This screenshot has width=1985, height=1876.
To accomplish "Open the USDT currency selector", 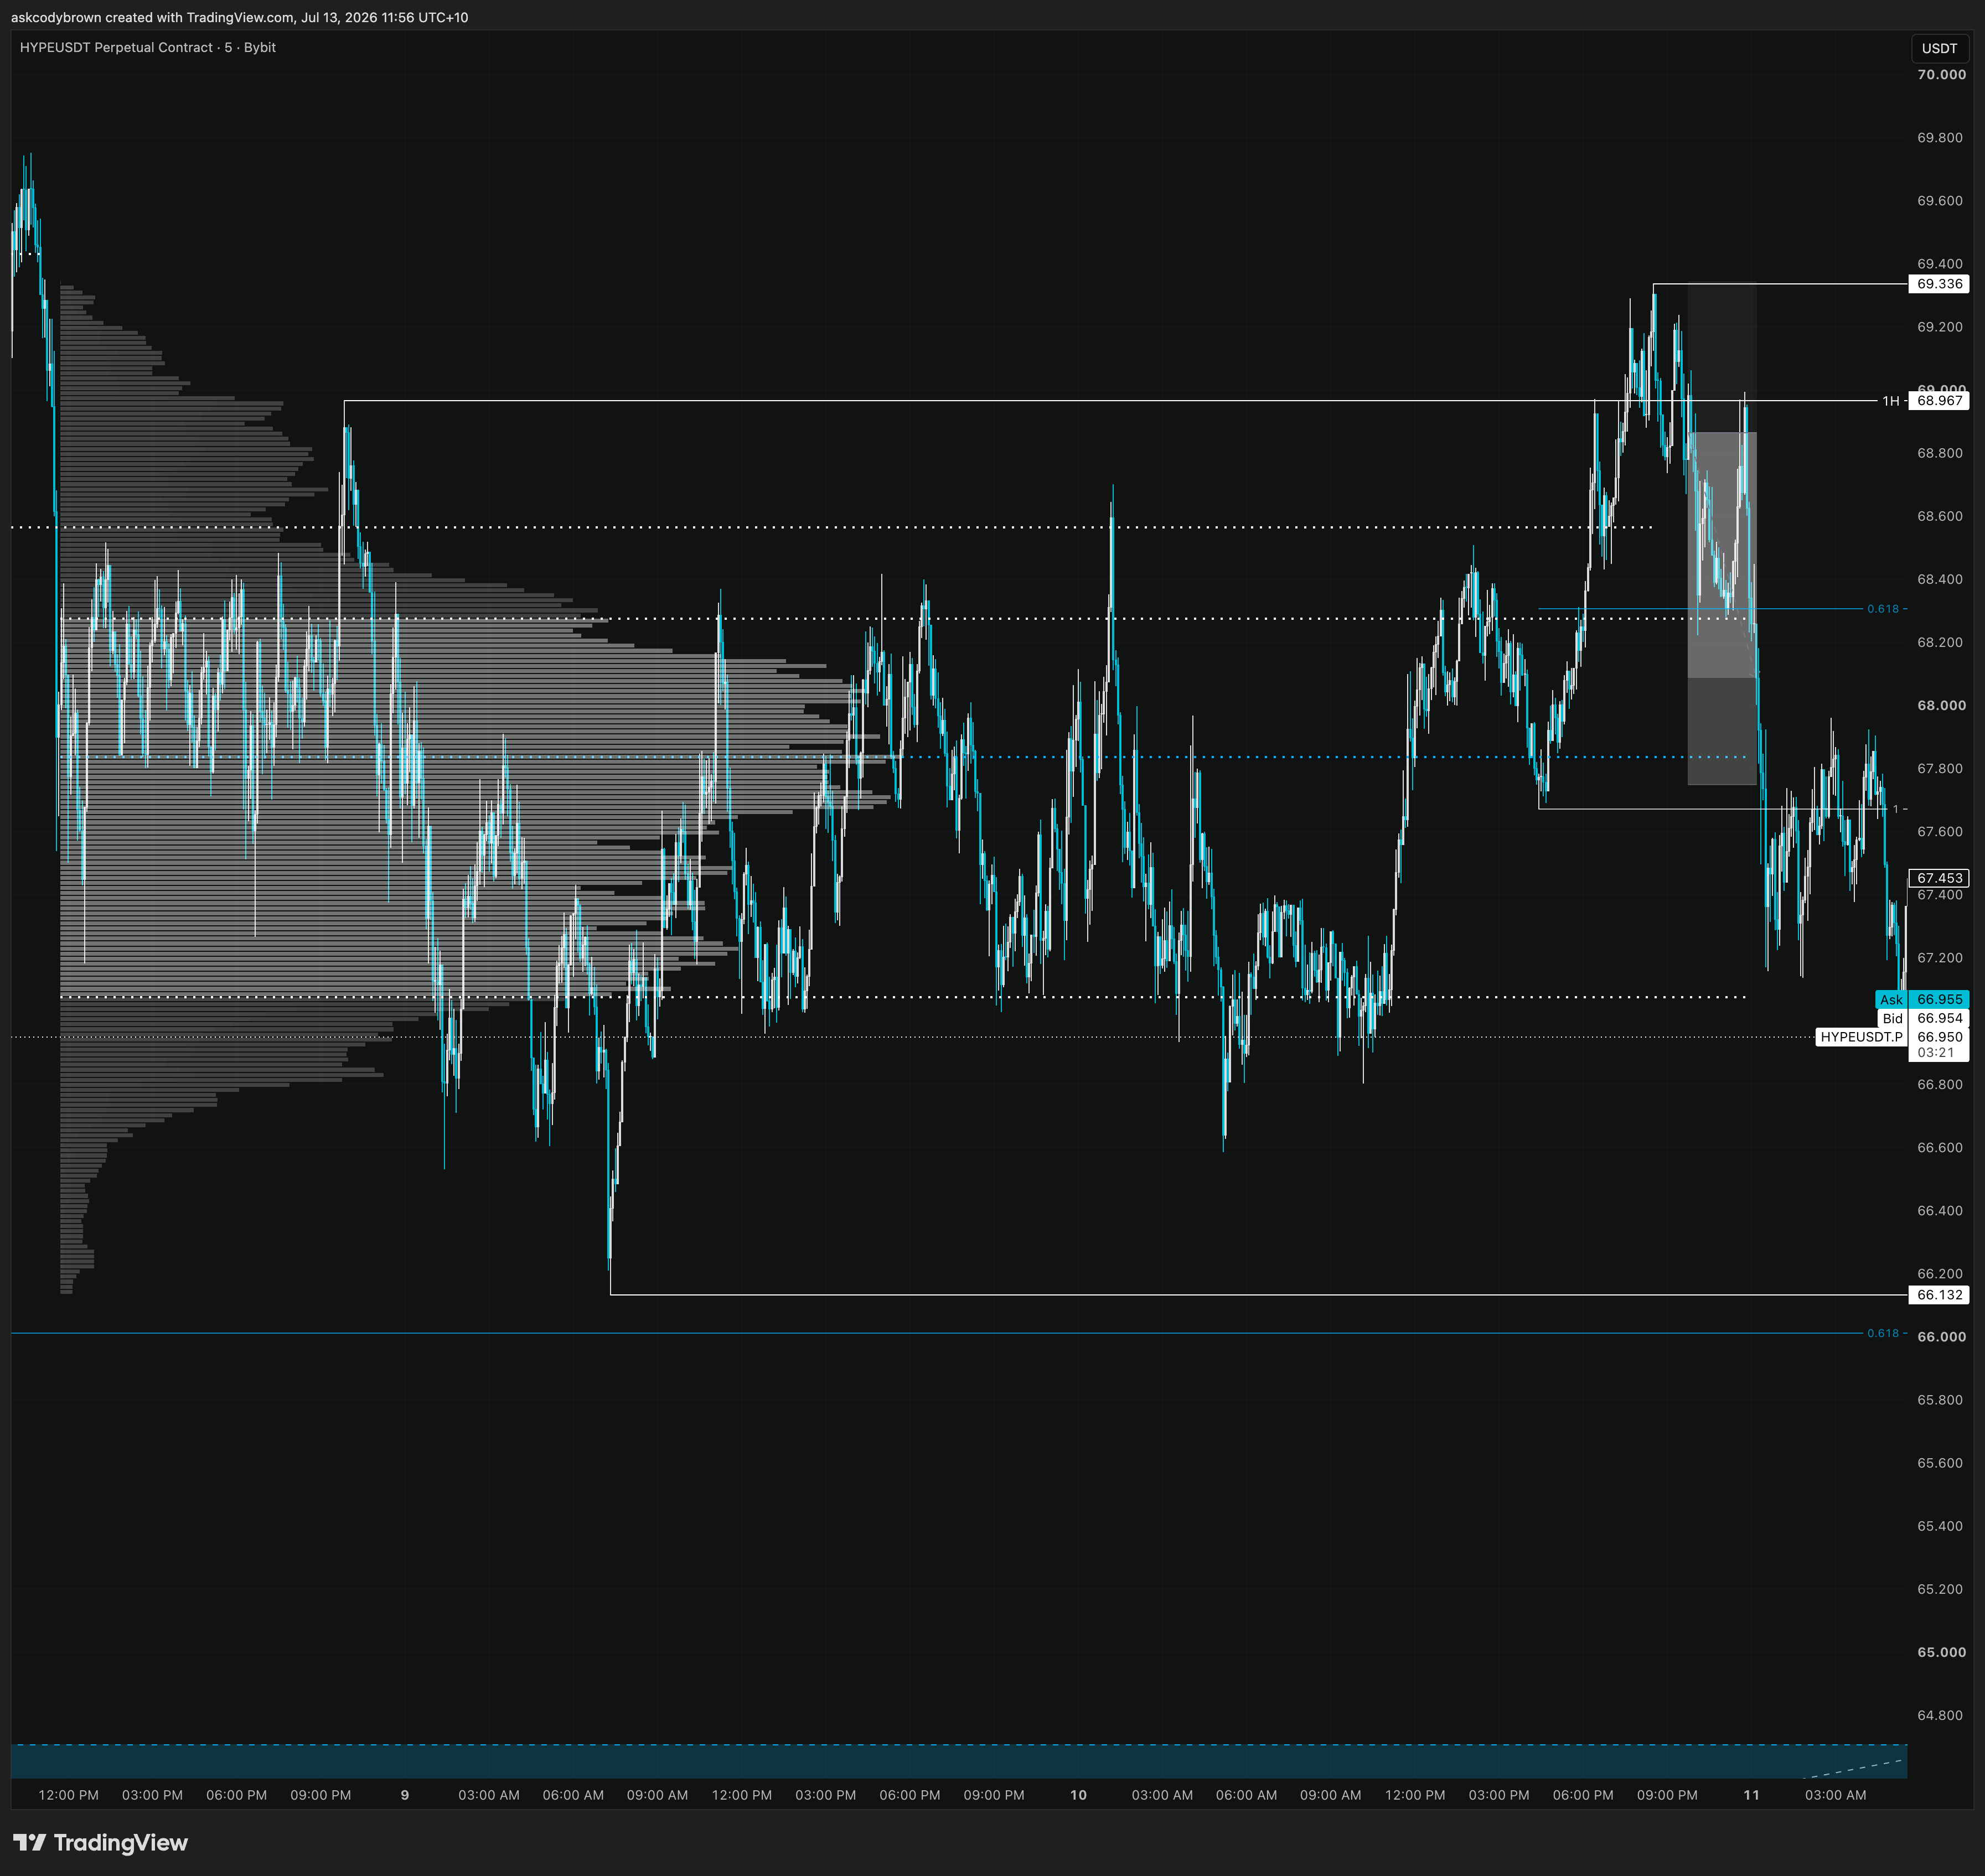I will tap(1939, 48).
